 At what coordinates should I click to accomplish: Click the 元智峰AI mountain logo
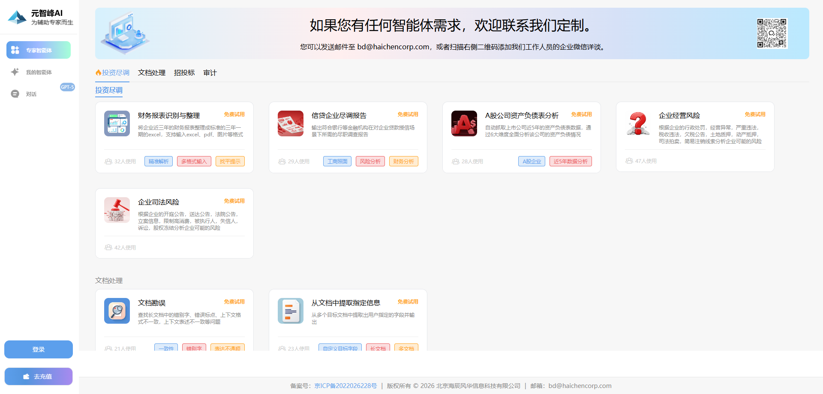18,17
